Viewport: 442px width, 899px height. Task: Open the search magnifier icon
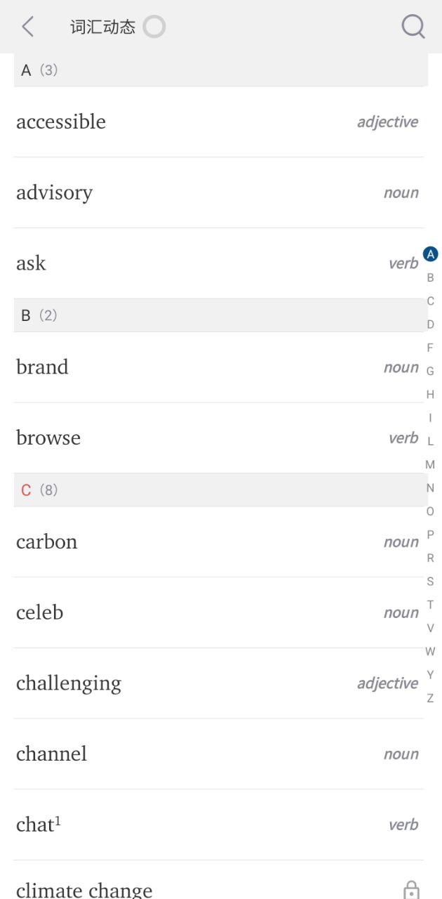pyautogui.click(x=413, y=27)
